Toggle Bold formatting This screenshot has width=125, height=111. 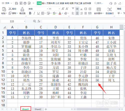point(30,13)
